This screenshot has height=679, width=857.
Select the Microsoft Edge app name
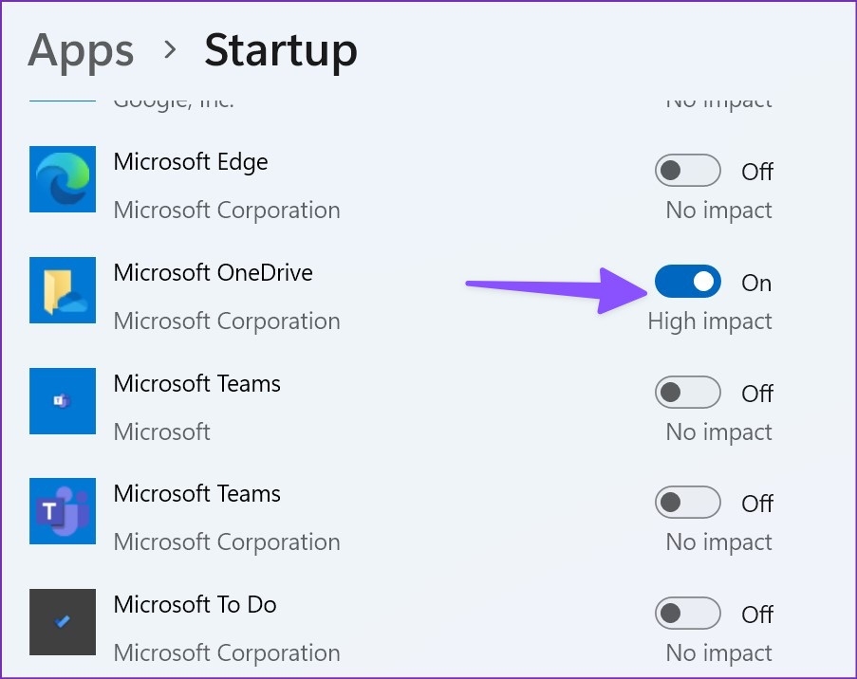coord(191,162)
